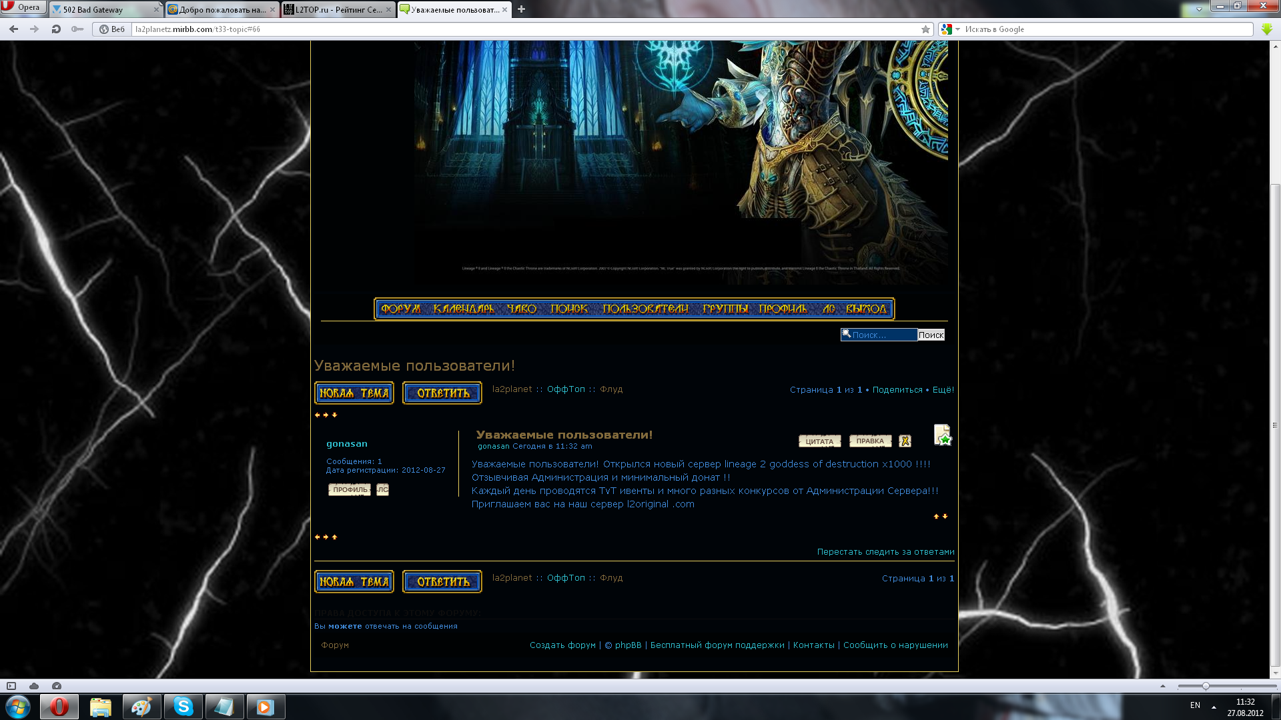Click the up arrow at post bottom right
1281x720 pixels.
936,516
